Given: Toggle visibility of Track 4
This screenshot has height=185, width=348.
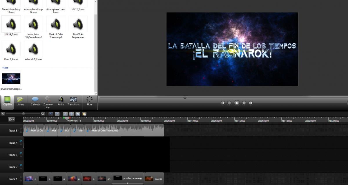Looking at the screenshot, I should click(21, 141).
